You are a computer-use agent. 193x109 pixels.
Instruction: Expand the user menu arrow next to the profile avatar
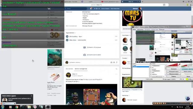coord(143,9)
